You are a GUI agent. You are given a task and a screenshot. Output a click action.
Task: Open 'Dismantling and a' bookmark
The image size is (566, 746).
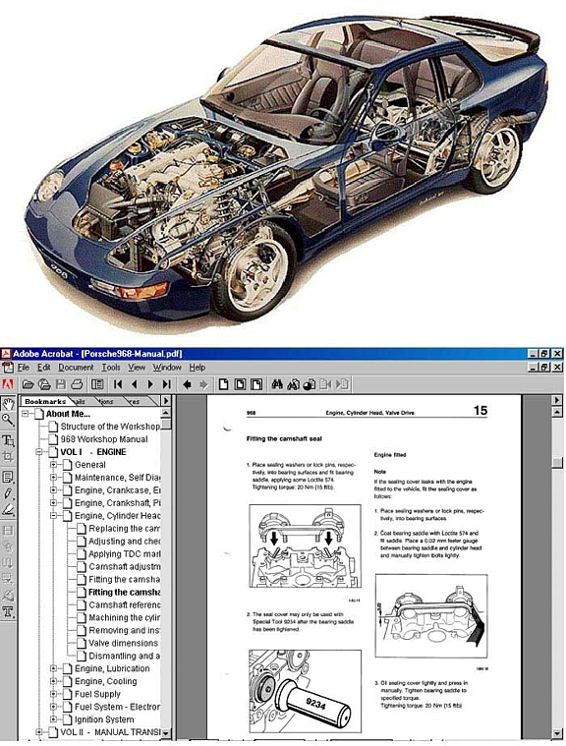[x=124, y=656]
